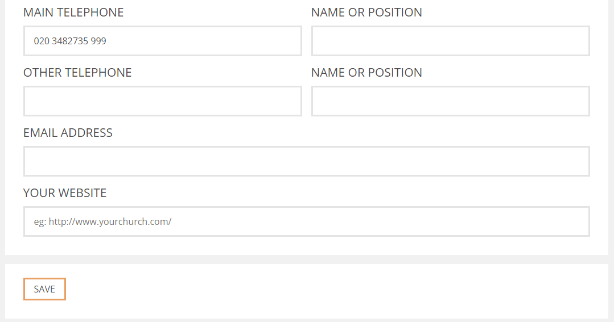This screenshot has height=322, width=614.
Task: Click the 'eg:' prefix in the website field
Action: tap(40, 222)
